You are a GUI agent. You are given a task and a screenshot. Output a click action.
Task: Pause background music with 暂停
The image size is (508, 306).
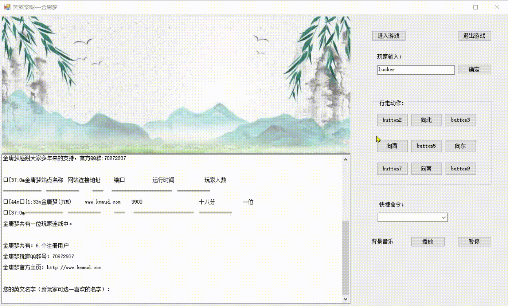[x=474, y=242]
